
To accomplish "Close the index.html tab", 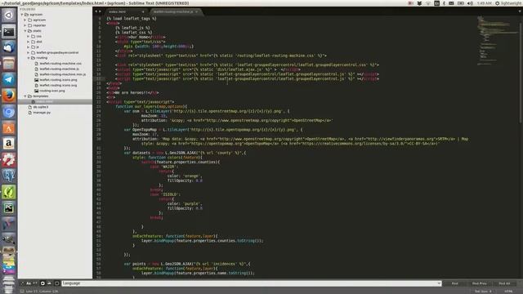I will pyautogui.click(x=143, y=11).
